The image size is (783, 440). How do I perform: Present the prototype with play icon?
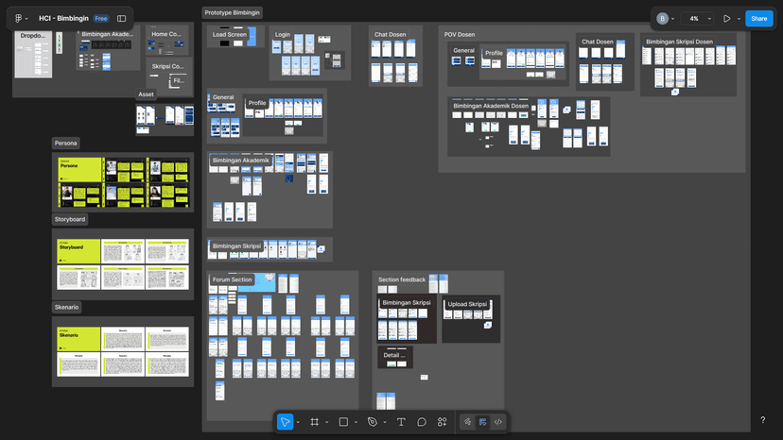tap(726, 18)
